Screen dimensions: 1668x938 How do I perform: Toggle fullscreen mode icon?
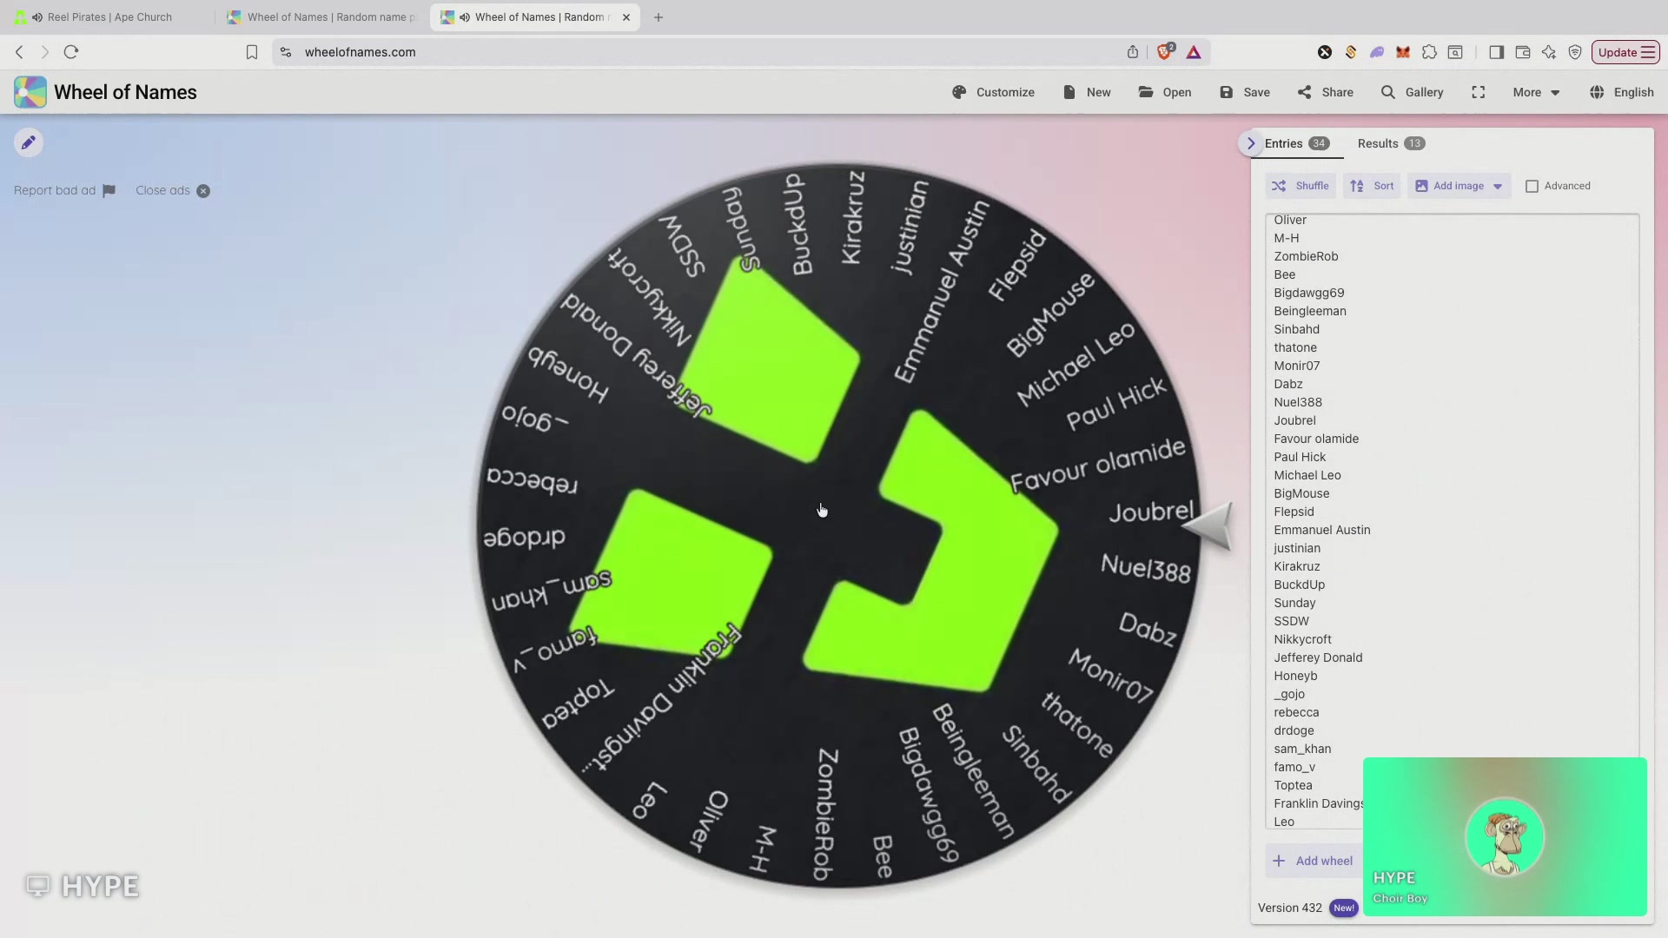point(1479,92)
